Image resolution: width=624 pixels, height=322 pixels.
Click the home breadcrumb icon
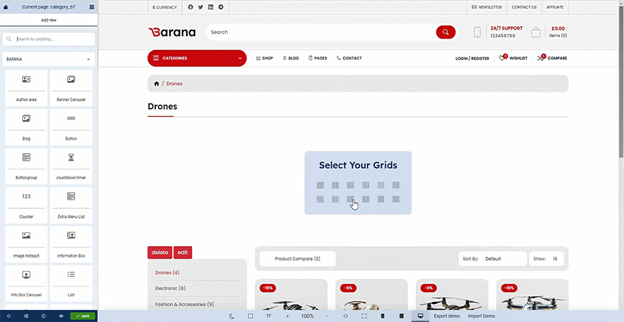pyautogui.click(x=157, y=84)
